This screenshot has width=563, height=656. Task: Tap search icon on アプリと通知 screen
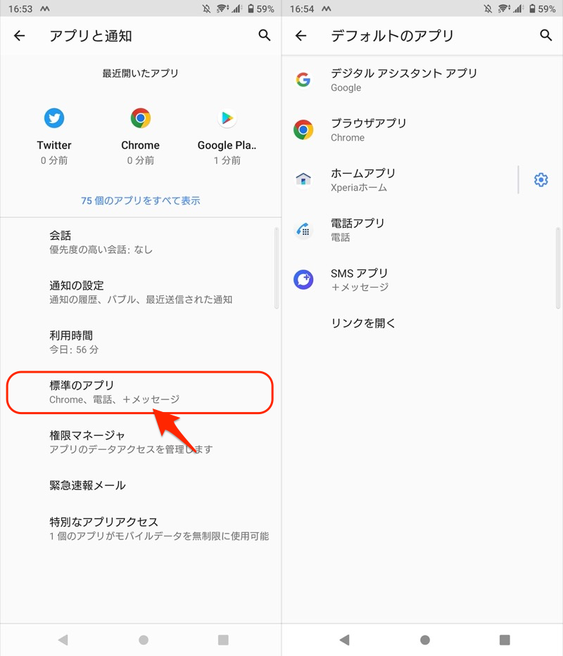pos(265,36)
